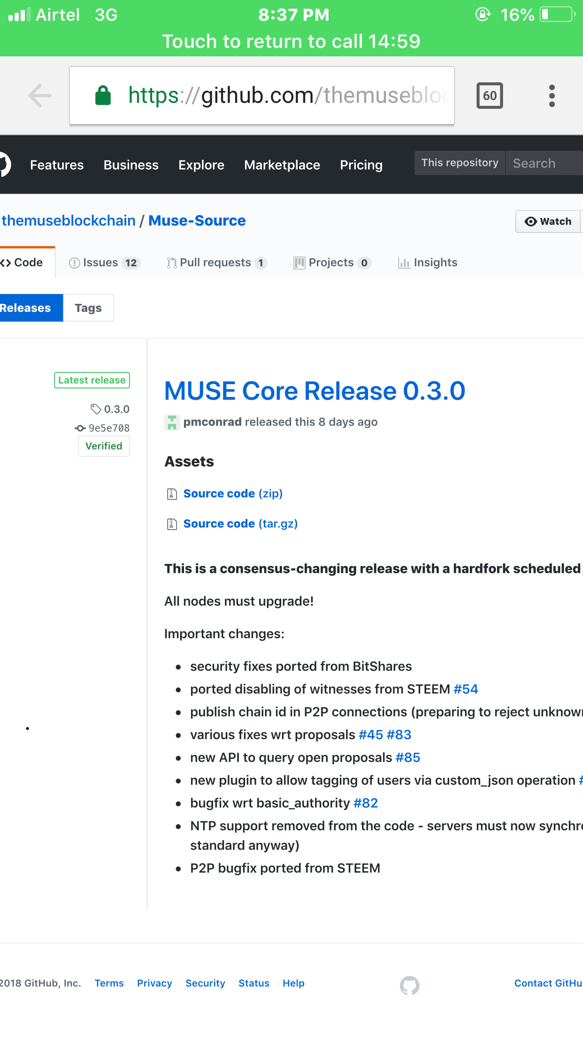The height and width of the screenshot is (1037, 583).
Task: Tap the green padlock security icon
Action: click(103, 95)
